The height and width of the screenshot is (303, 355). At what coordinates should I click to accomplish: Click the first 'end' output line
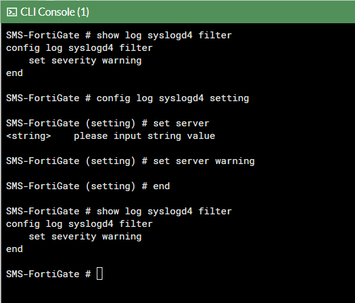[14, 73]
